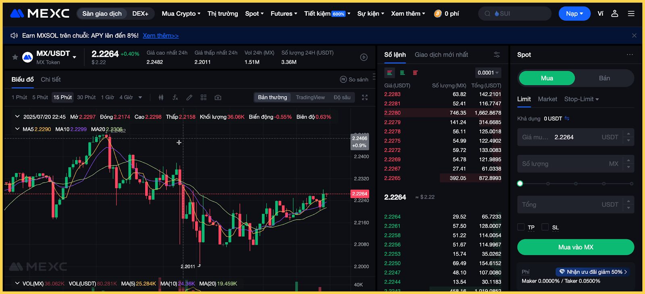
Task: Click the MX Token coin logo
Action: [27, 57]
